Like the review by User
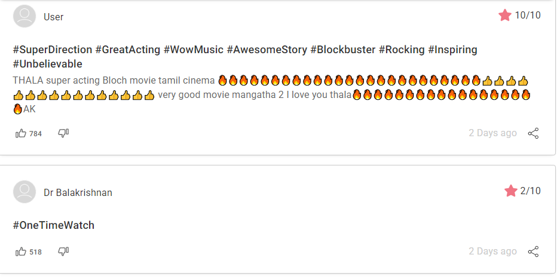557x279 pixels. [21, 133]
